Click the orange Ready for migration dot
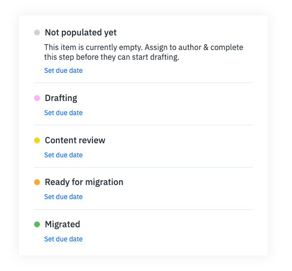The width and height of the screenshot is (292, 271). coord(37,182)
